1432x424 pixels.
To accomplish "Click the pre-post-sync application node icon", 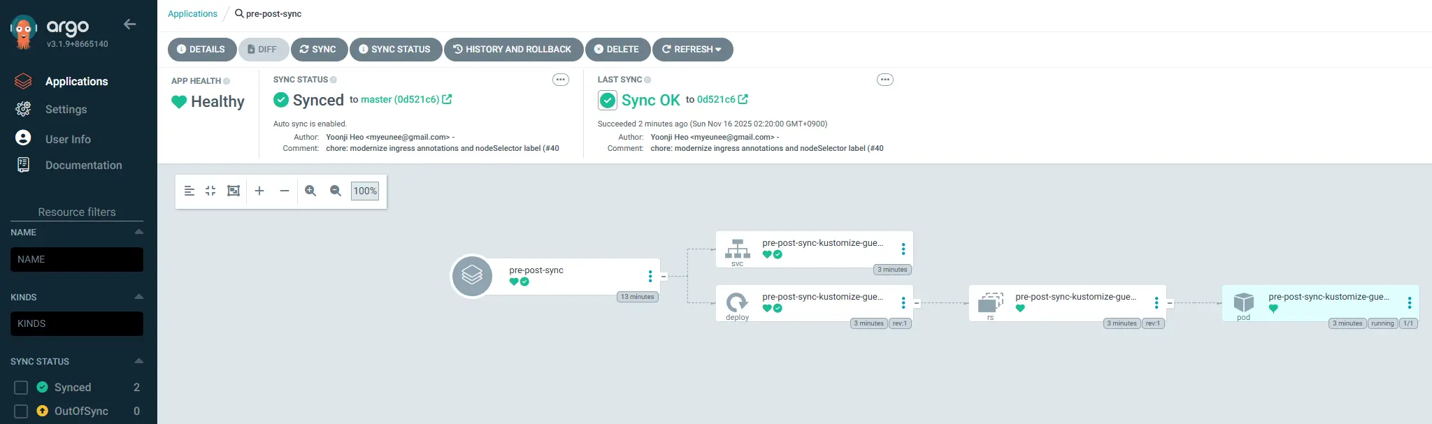I will click(x=472, y=276).
